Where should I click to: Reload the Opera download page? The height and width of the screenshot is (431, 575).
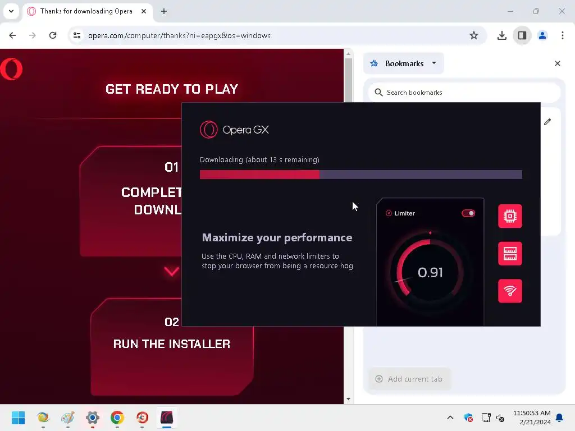[53, 35]
